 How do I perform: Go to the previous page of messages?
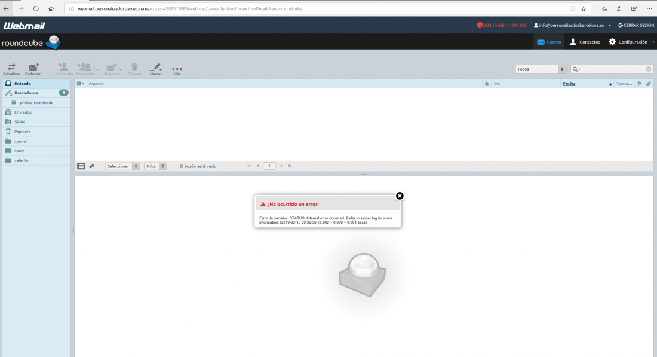(257, 166)
